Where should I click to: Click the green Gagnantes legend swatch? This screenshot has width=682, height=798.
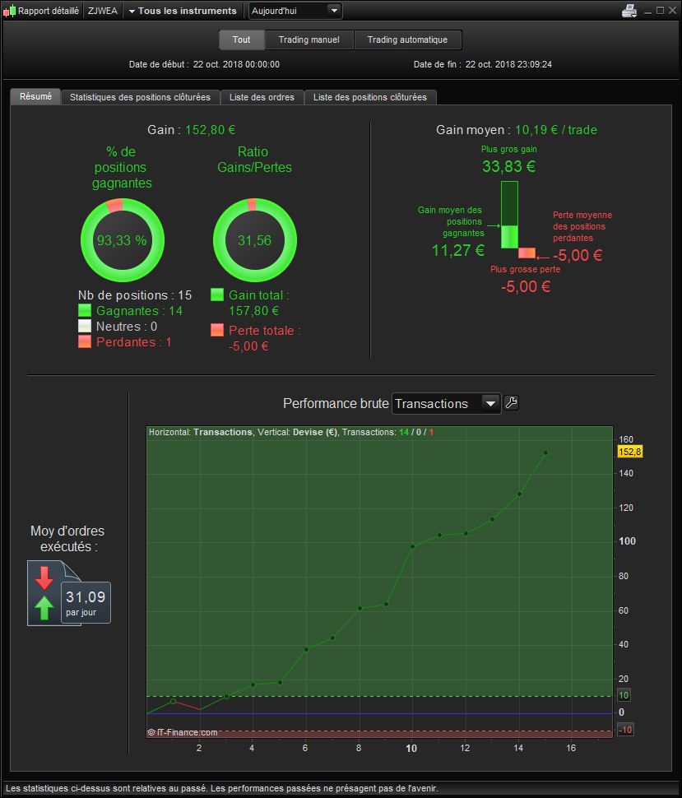85,311
